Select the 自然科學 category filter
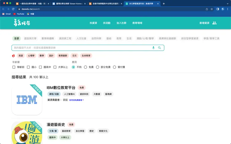 tap(96, 39)
